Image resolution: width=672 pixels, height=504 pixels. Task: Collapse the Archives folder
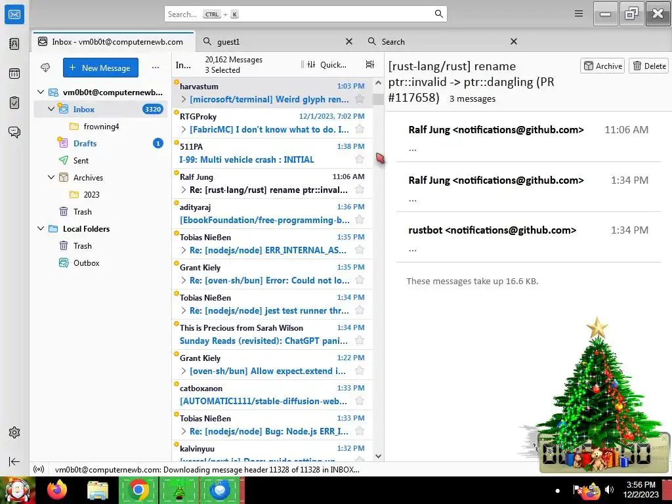click(x=51, y=177)
